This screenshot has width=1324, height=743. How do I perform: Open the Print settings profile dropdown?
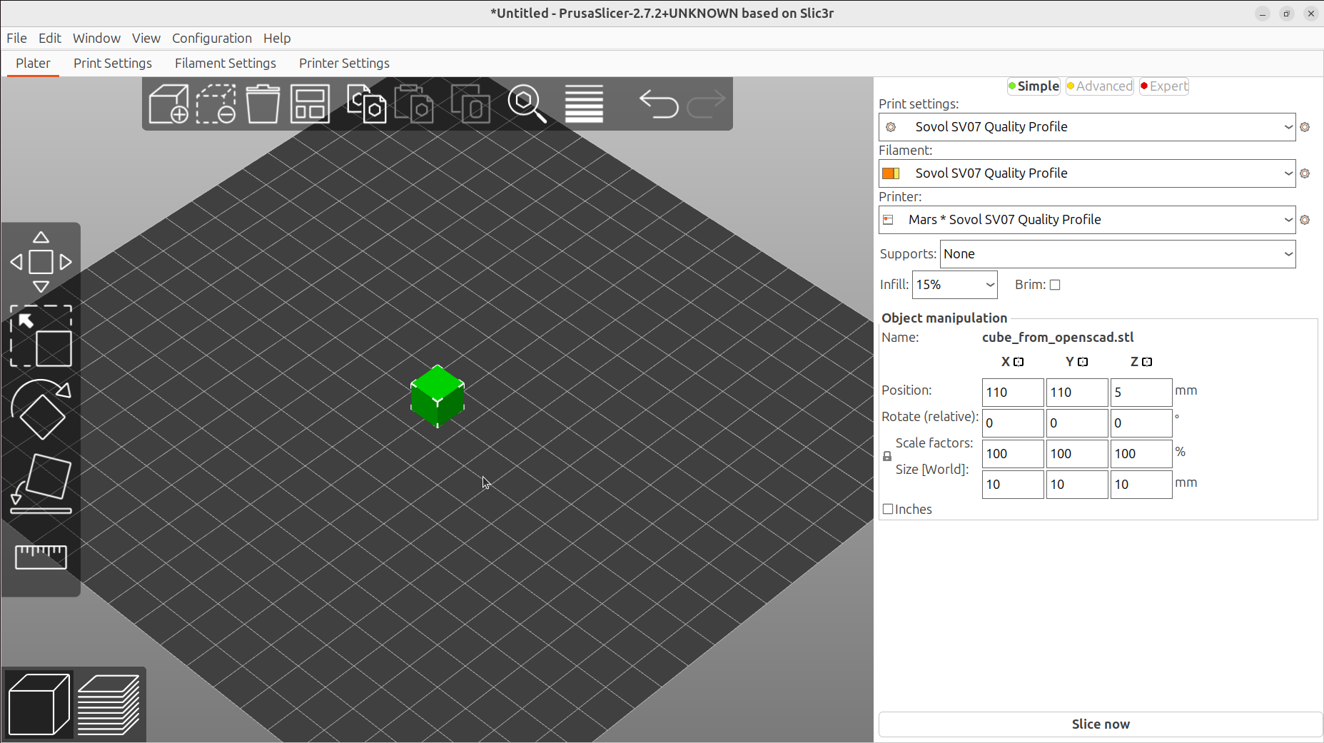[1087, 127]
